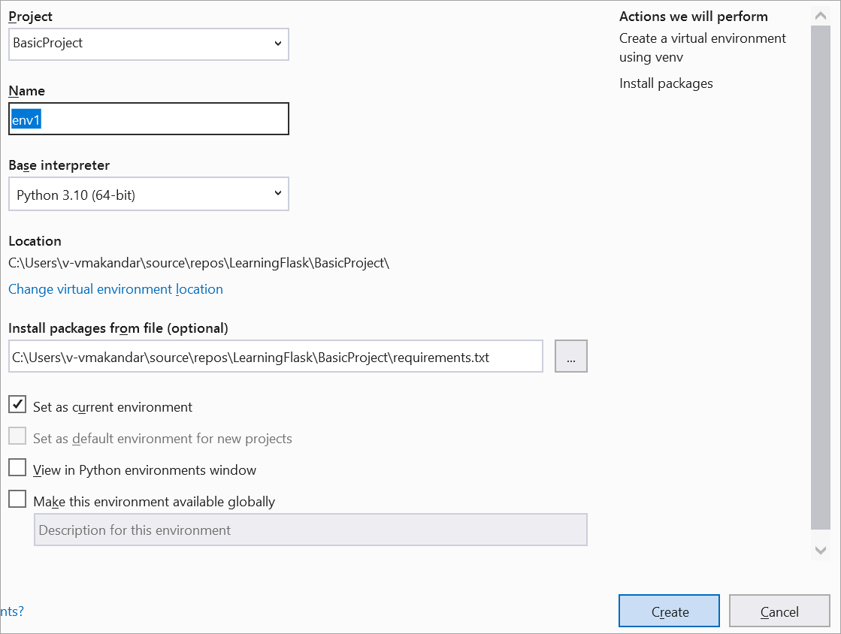Click the scrollbar up arrow
Screen dimensions: 841x634
[x=821, y=14]
